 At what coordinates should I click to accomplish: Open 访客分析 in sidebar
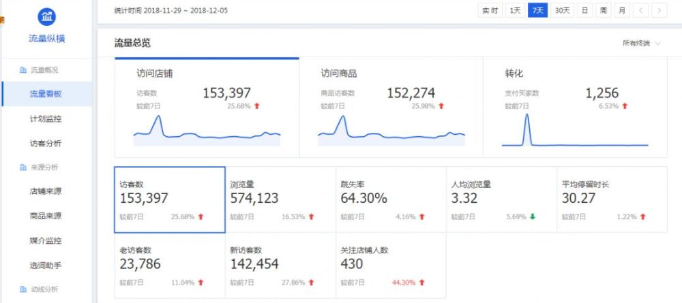[46, 144]
